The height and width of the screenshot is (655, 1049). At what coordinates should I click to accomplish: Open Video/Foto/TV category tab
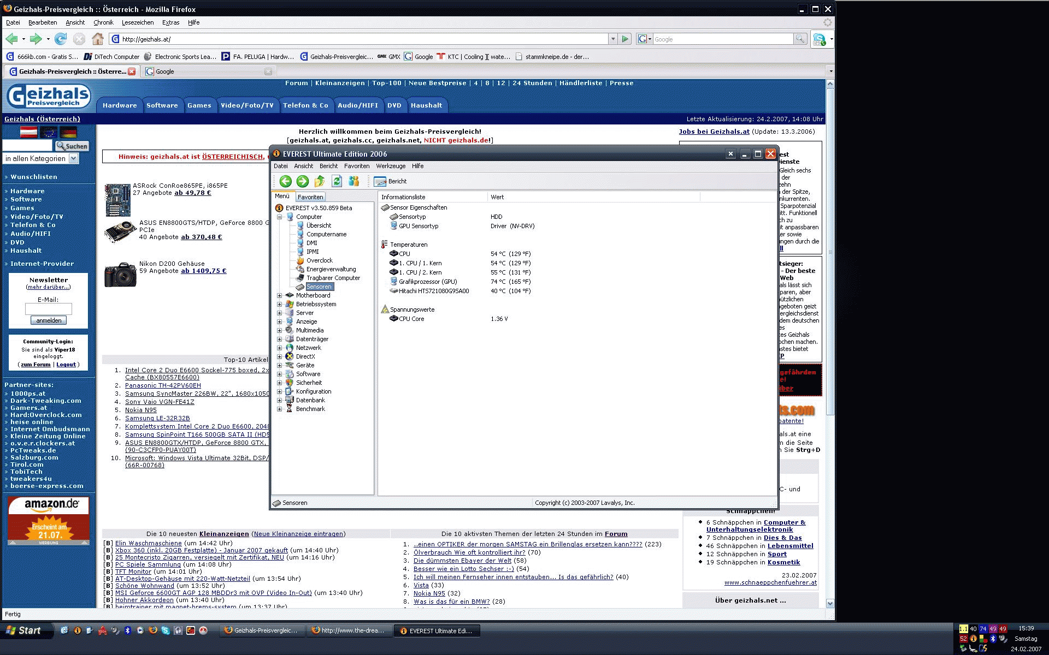tap(247, 105)
